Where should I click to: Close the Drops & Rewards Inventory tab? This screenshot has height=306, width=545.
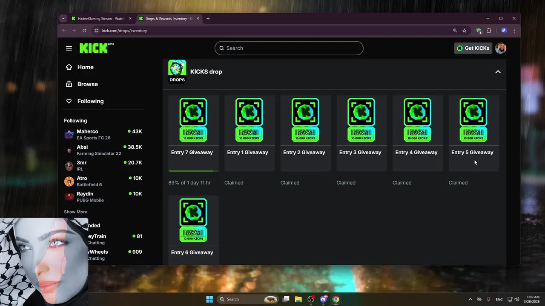(198, 19)
